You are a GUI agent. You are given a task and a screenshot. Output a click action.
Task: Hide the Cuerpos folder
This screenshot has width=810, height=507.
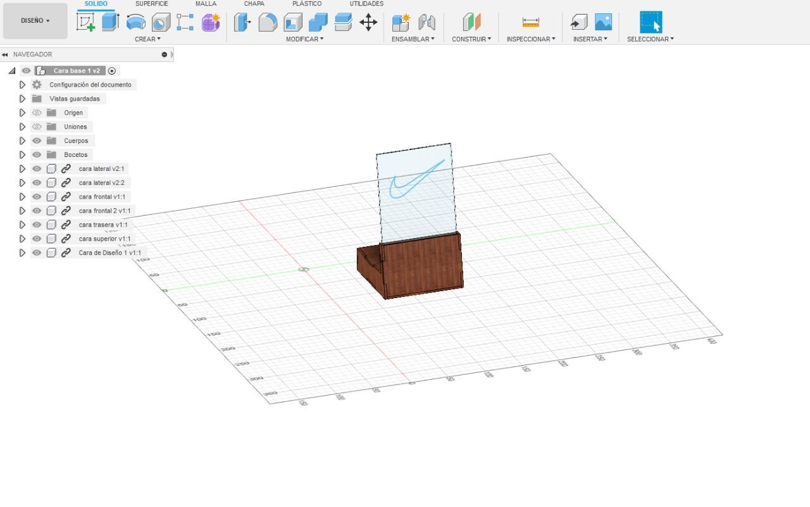pos(37,141)
